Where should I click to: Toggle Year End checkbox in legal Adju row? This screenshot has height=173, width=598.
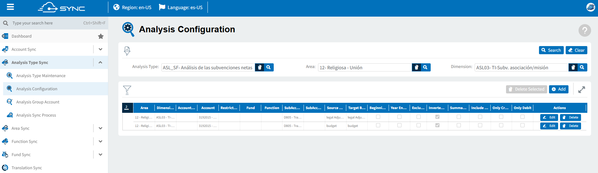(x=399, y=117)
